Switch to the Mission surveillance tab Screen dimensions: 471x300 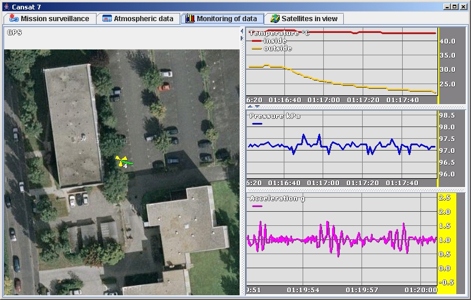pos(49,19)
